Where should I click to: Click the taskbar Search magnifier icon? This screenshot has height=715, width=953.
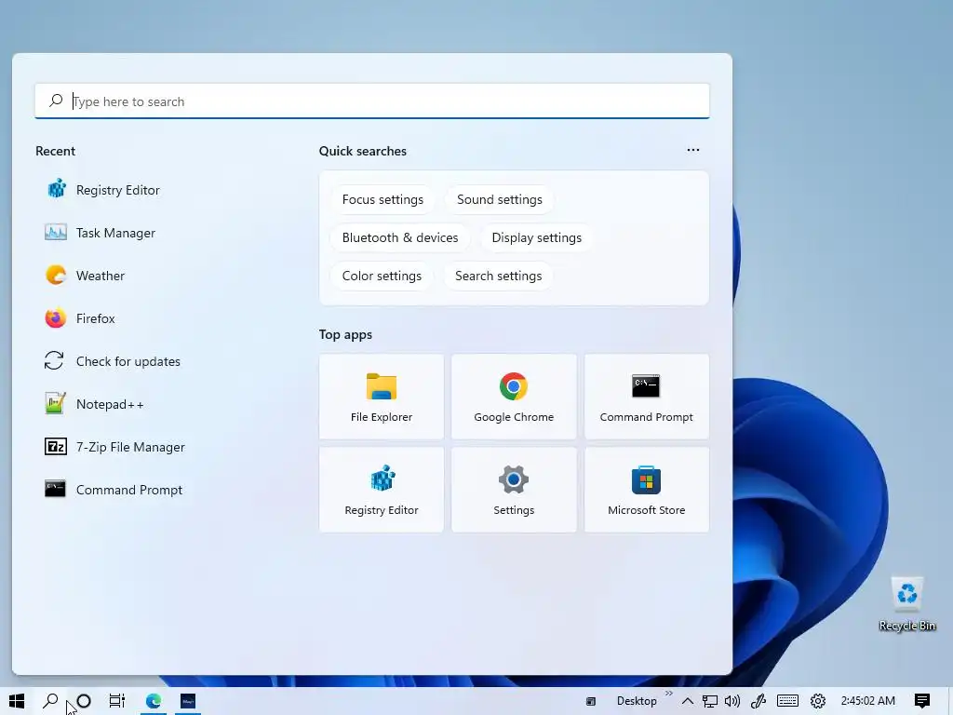50,701
